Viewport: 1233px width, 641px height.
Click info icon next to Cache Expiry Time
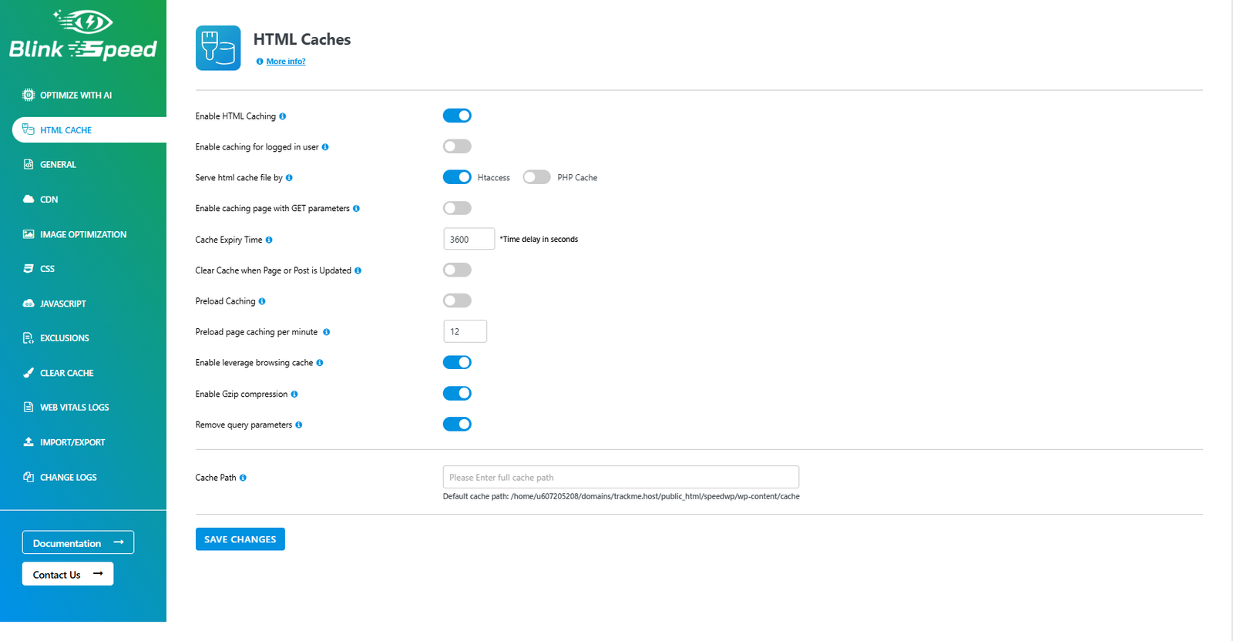coord(269,240)
